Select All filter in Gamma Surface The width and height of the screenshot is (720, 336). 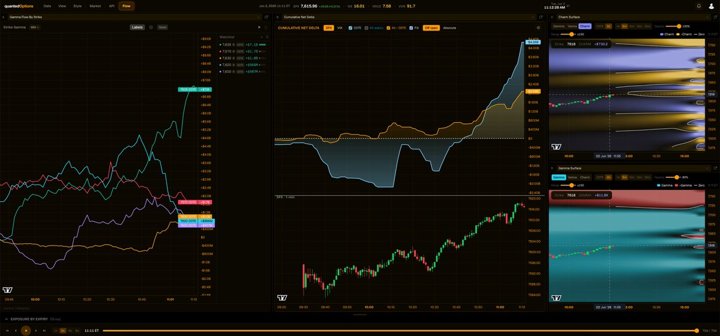(608, 177)
